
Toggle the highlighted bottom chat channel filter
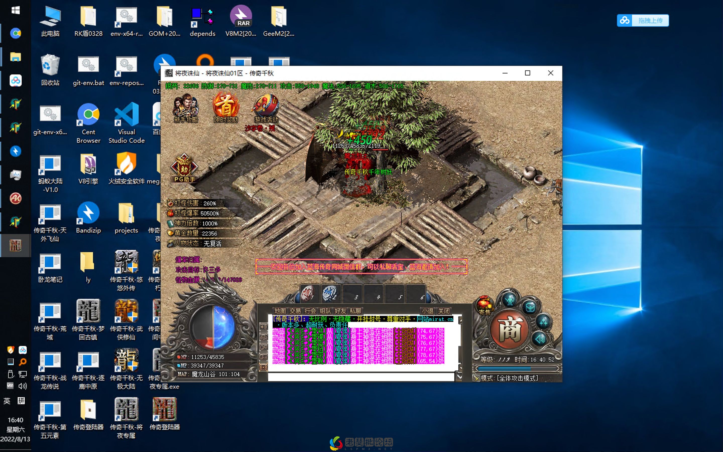[x=263, y=367]
